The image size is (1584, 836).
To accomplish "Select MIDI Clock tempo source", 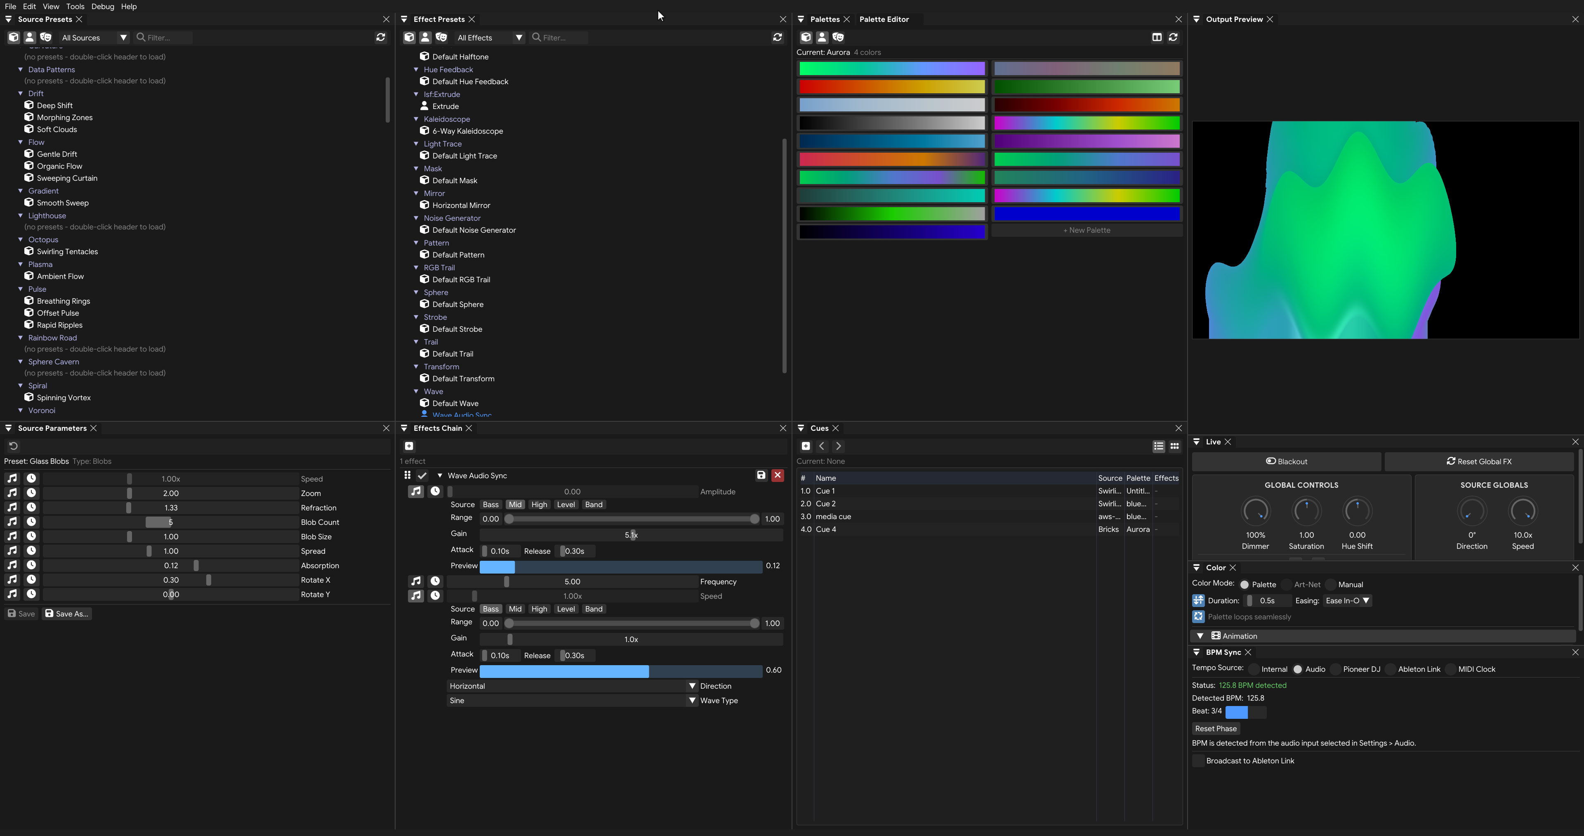I will click(x=1470, y=669).
